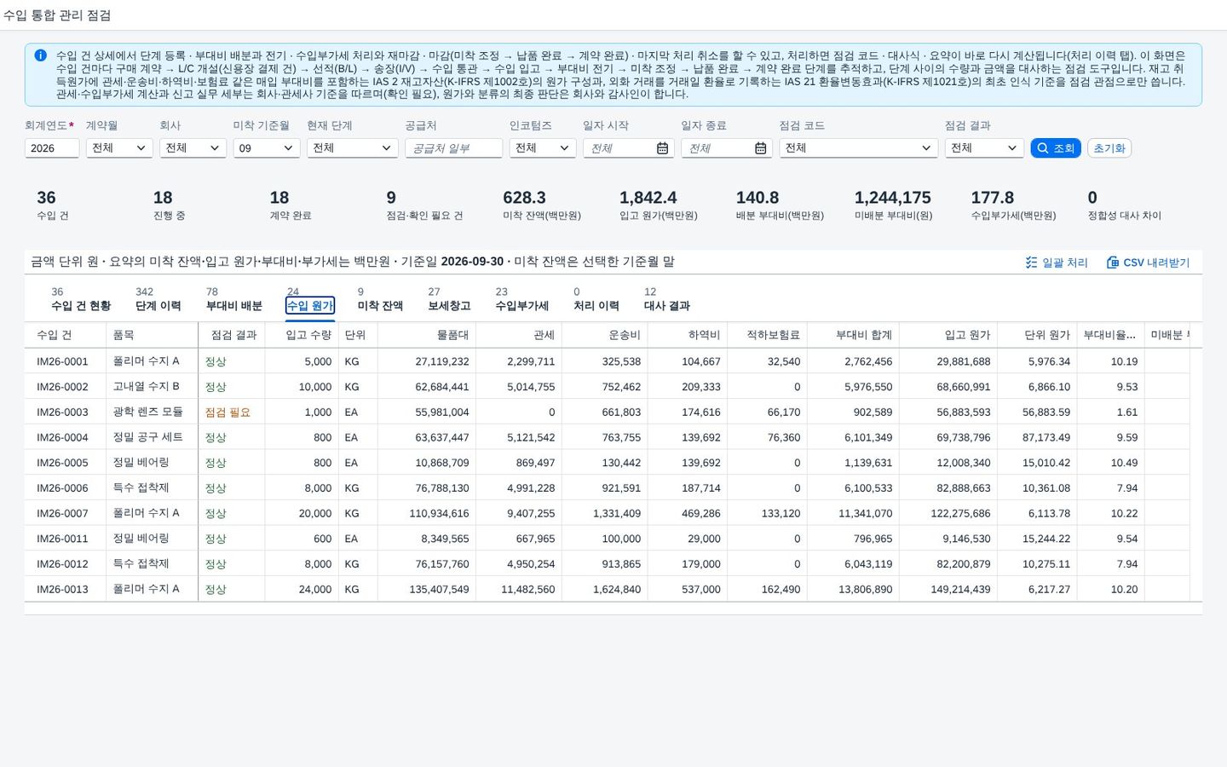
Task: Click the 초기화 reset button
Action: pos(1109,148)
